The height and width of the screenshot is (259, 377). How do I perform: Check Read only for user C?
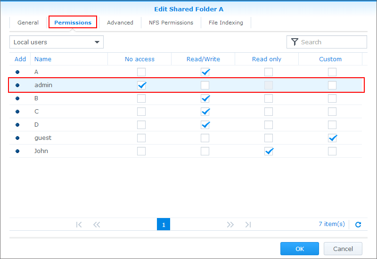pos(269,112)
